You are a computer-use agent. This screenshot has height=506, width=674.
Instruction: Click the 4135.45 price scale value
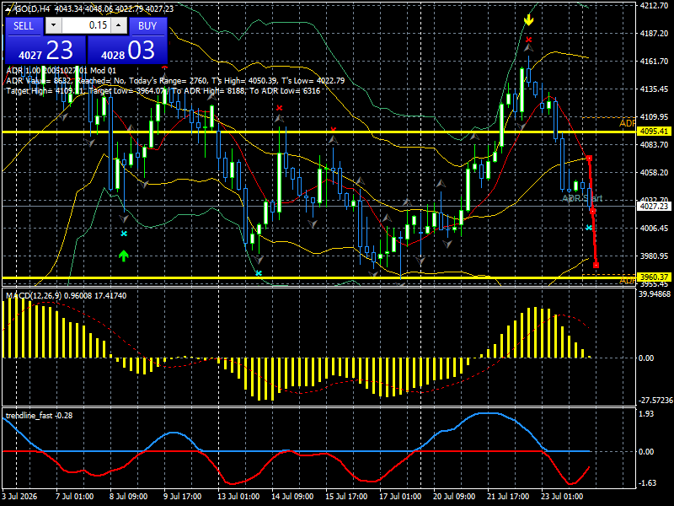[x=654, y=89]
